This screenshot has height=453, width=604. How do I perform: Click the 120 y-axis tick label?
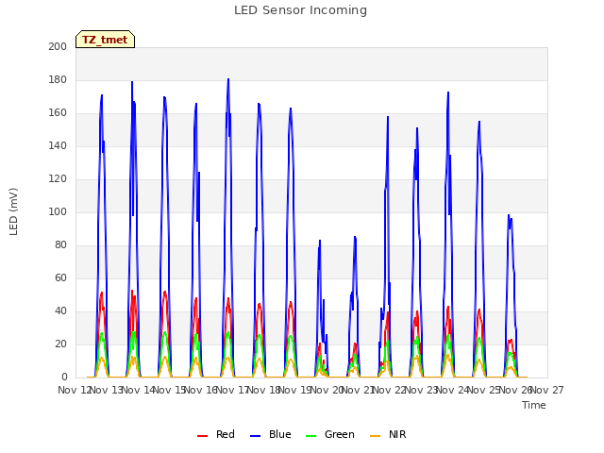click(58, 178)
